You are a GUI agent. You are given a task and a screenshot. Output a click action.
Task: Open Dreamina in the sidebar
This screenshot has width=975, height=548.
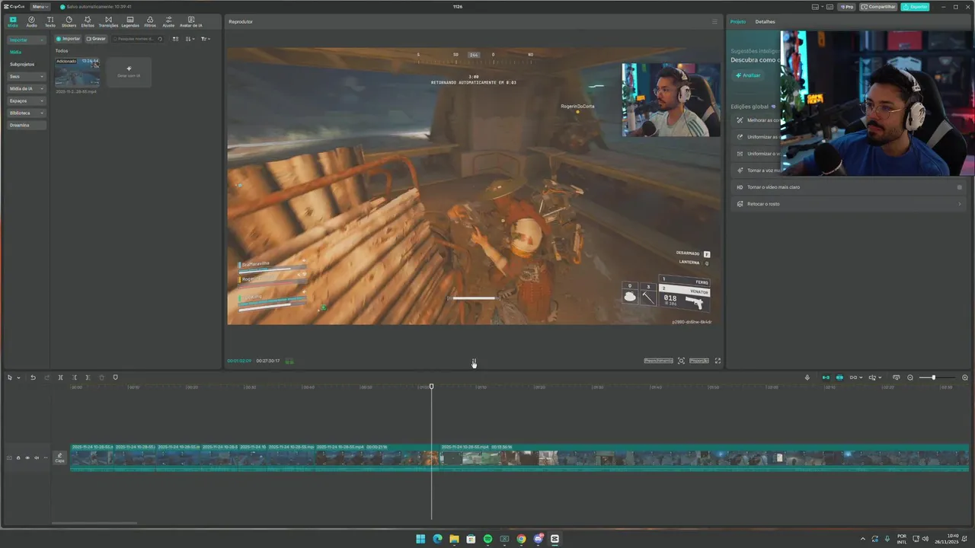[x=27, y=125]
